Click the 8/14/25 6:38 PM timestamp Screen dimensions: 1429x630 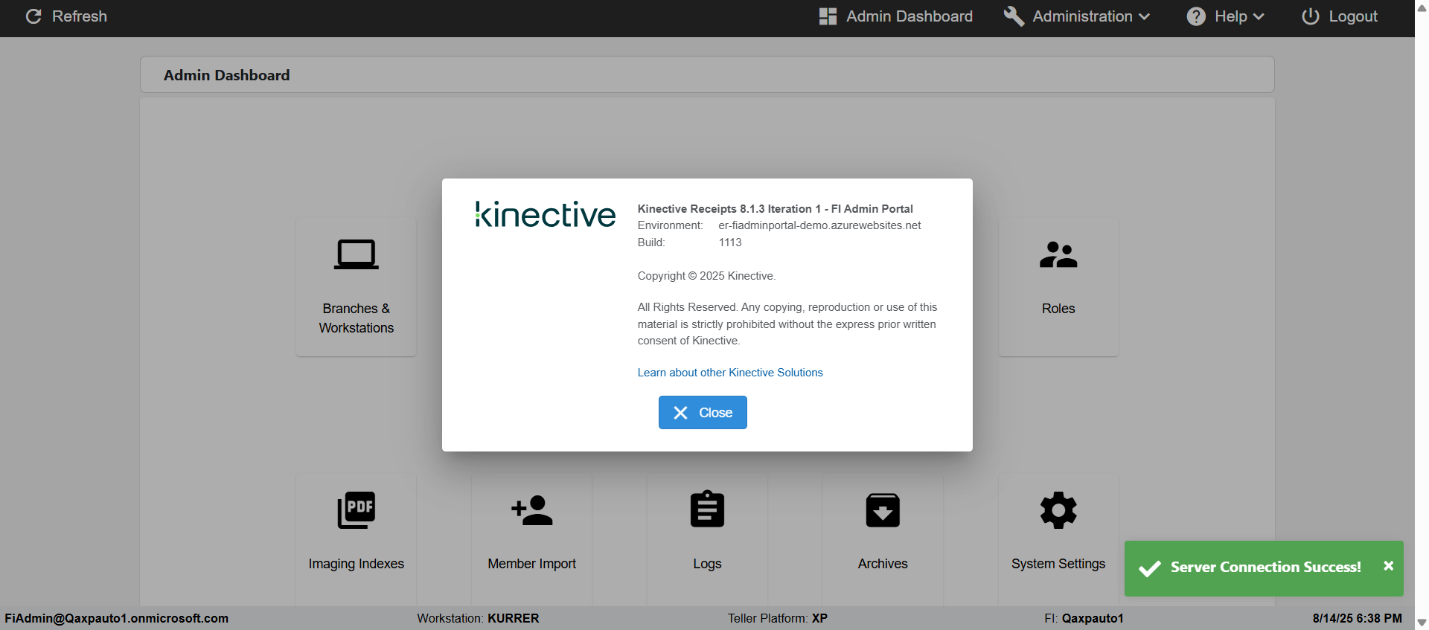[1358, 618]
